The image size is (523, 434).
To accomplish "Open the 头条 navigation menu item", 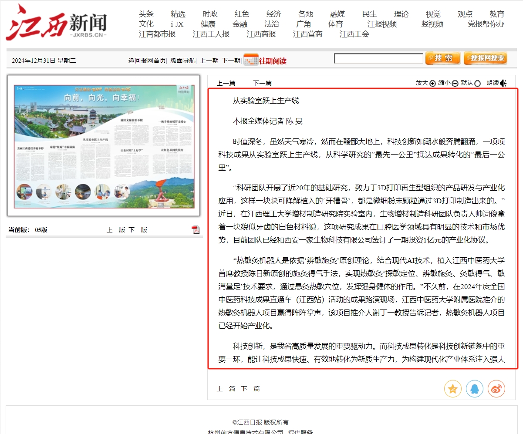I will click(x=146, y=14).
